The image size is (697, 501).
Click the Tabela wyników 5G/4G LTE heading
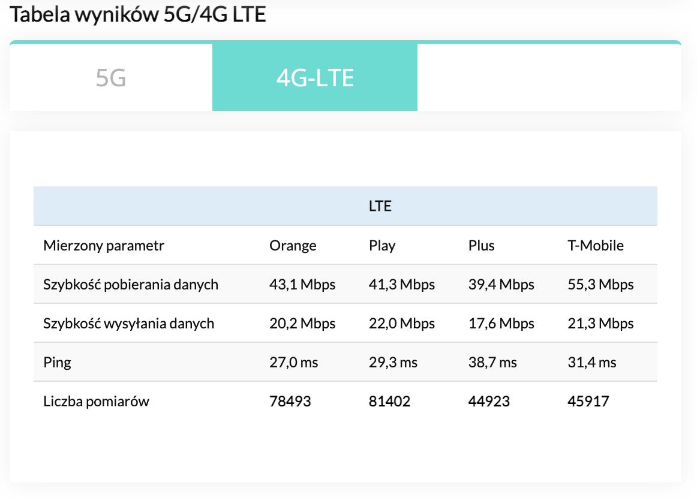138,14
